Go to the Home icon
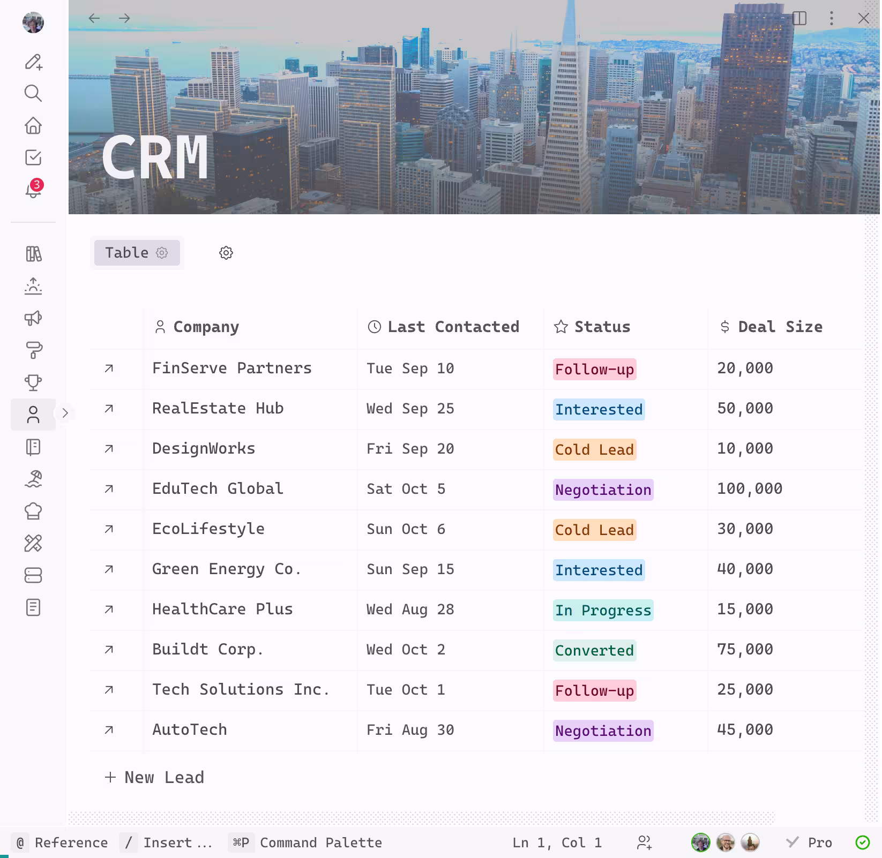Screen dimensions: 882x858 pos(33,126)
